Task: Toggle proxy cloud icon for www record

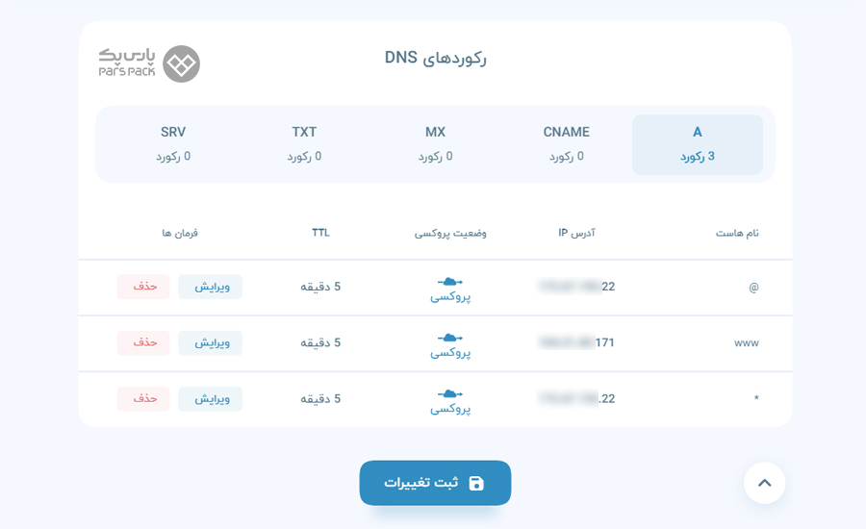Action: tap(450, 338)
